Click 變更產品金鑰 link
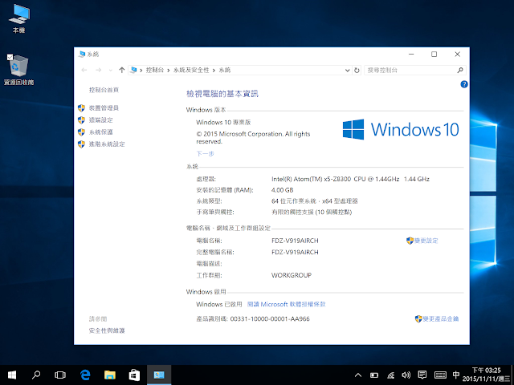The height and width of the screenshot is (385, 514). [x=441, y=319]
